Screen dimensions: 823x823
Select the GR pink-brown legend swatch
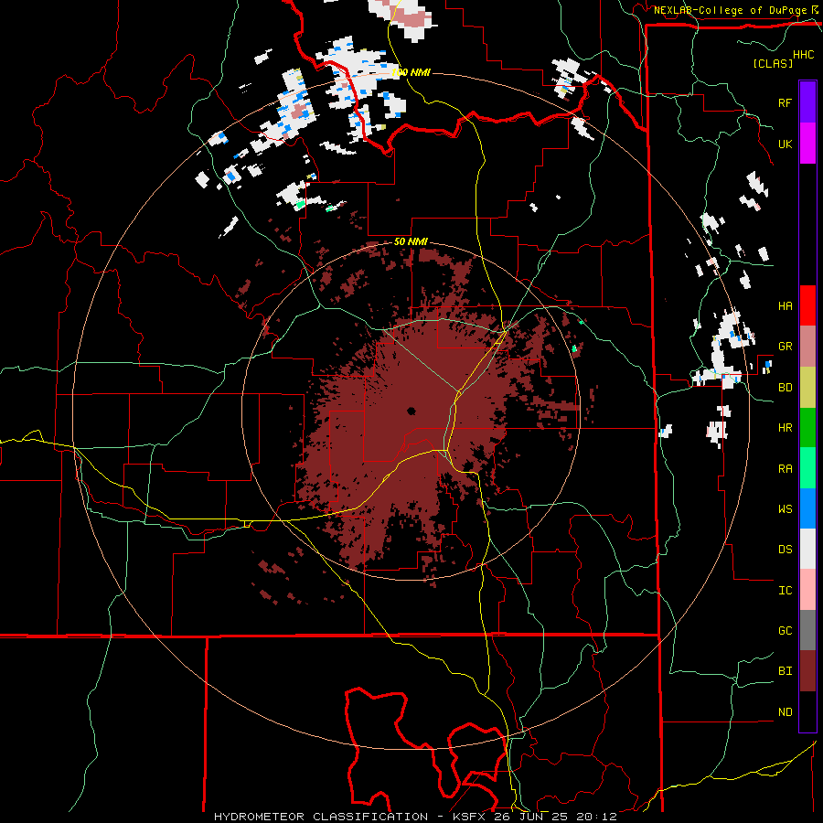(x=807, y=347)
